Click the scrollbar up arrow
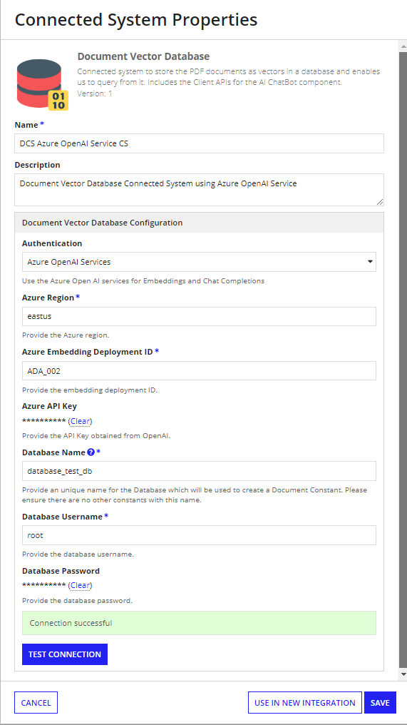 pos(403,46)
